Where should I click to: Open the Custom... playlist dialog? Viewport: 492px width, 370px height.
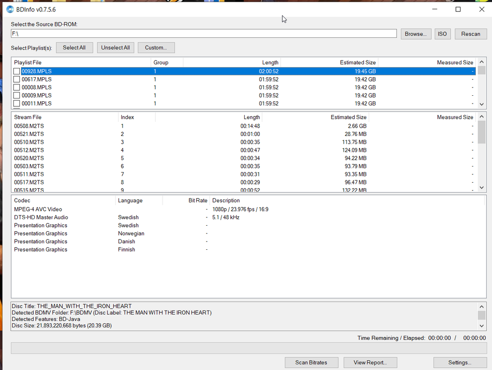tap(156, 48)
